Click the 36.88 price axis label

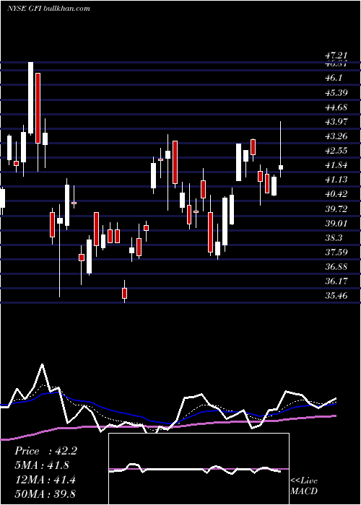coord(336,267)
